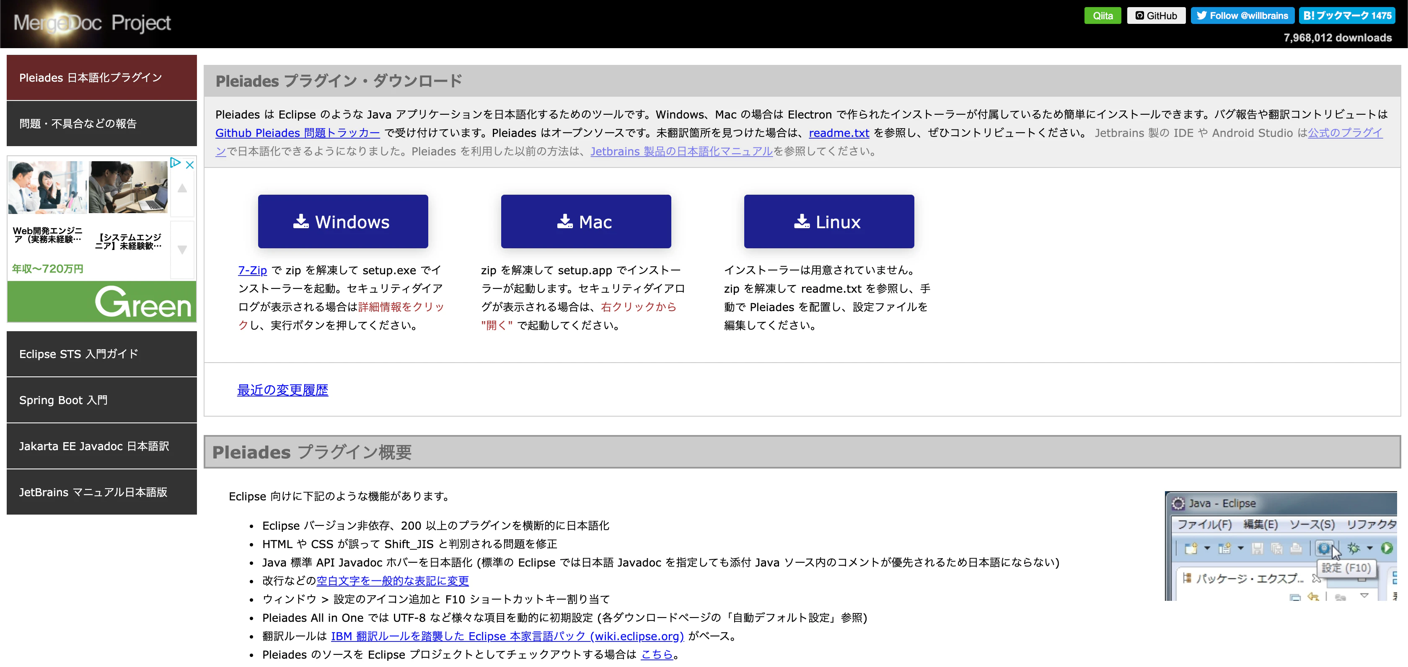Viewport: 1408px width, 667px height.
Task: Click the Save All icon in Eclipse toolbar
Action: point(1276,549)
